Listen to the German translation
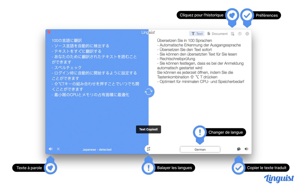 [246, 149]
